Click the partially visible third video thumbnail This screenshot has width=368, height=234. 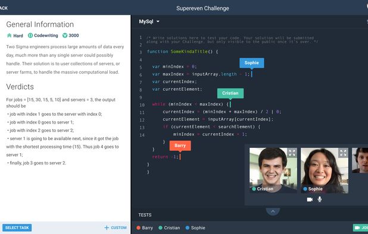360,160
